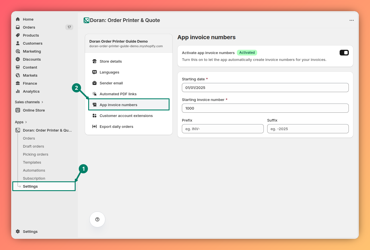The image size is (370, 250).
Task: Open Sender email settings
Action: click(x=129, y=83)
